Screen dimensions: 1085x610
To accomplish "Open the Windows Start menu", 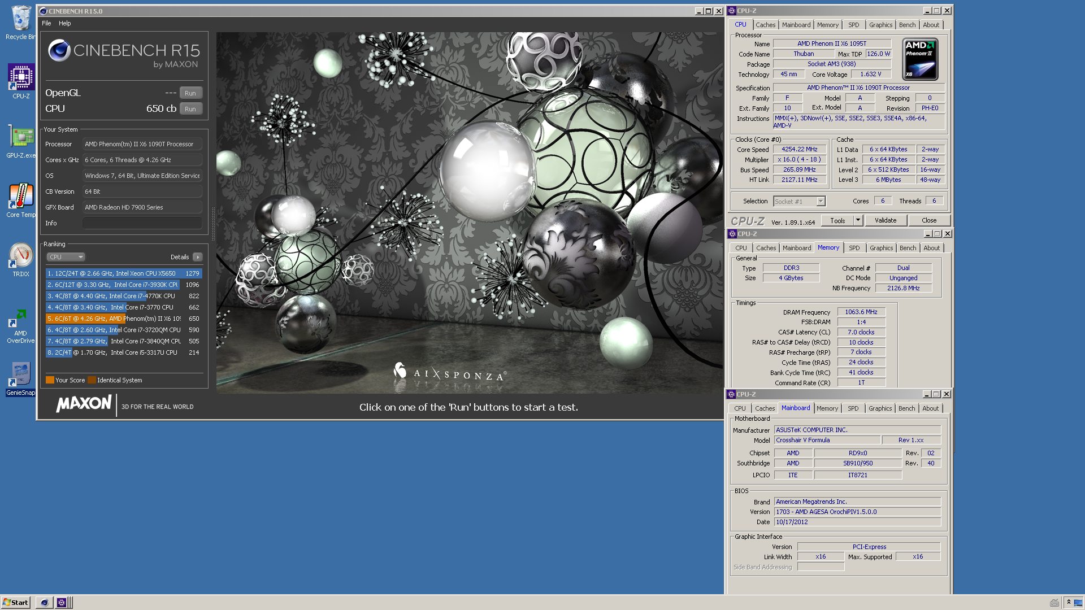I will click(16, 603).
